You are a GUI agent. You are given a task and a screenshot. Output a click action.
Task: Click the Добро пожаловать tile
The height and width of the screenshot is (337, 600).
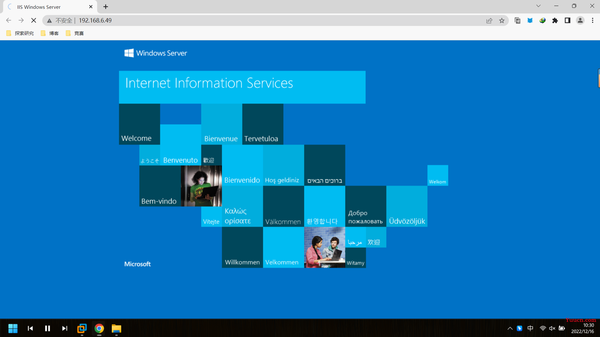pos(366,206)
